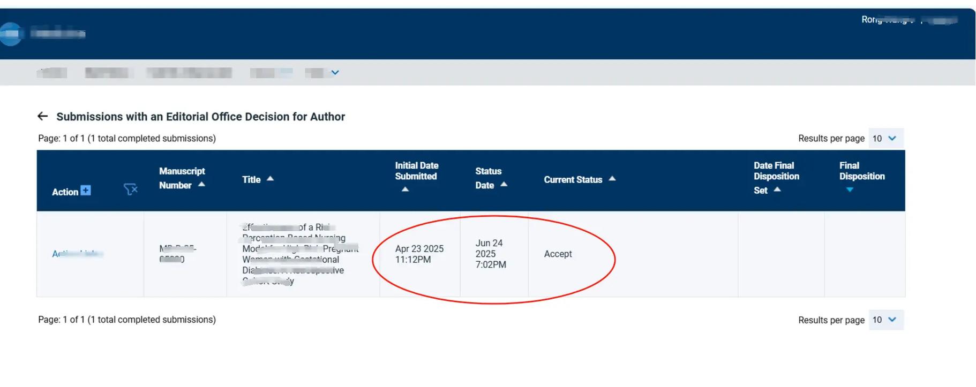Click the page heading about Editorial Office Decision

coord(200,117)
